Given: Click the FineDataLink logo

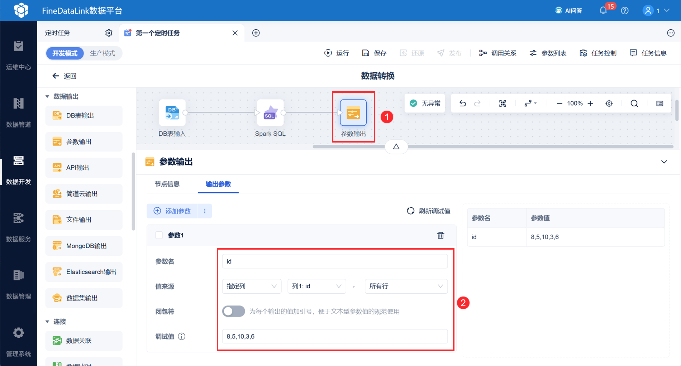Looking at the screenshot, I should 21,10.
